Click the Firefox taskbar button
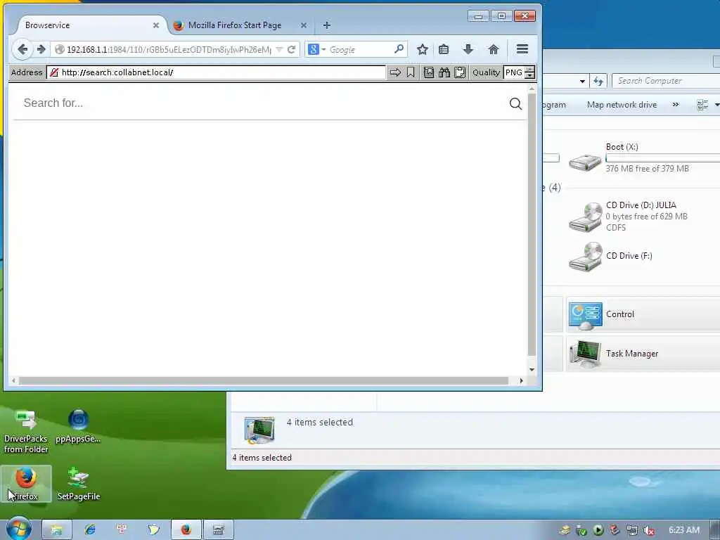Screen dimensions: 720x540 (x=186, y=530)
